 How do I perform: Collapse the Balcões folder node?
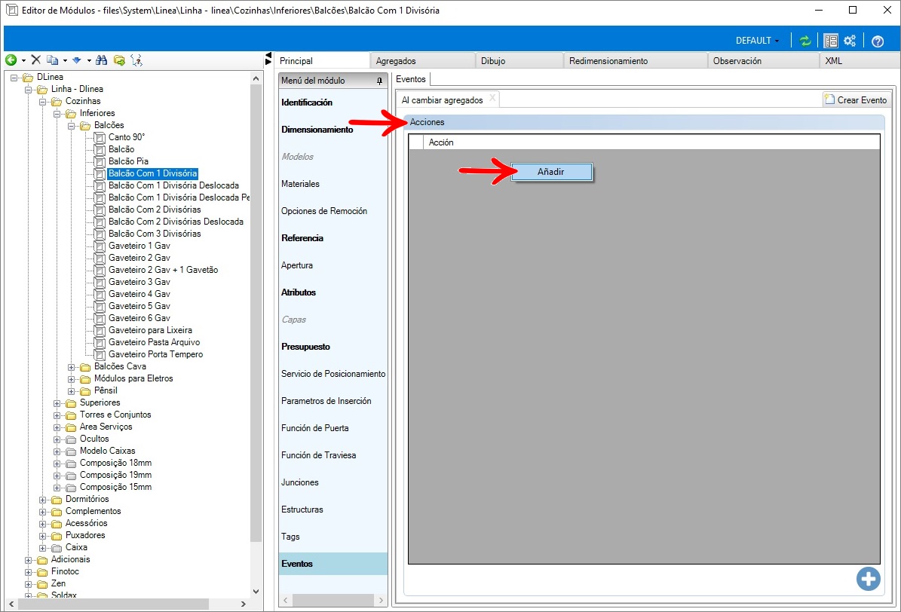(72, 126)
